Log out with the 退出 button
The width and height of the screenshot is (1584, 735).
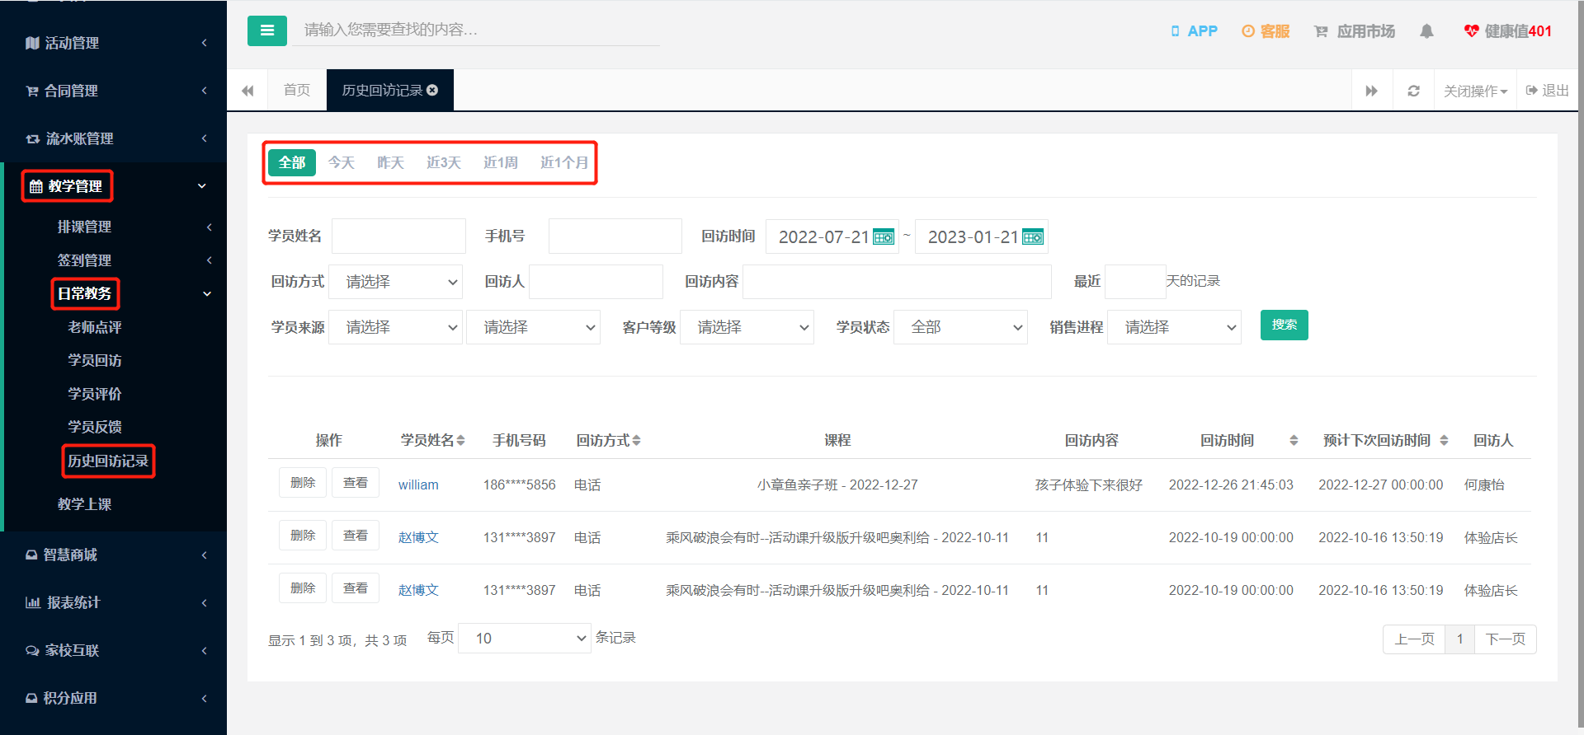tap(1548, 91)
